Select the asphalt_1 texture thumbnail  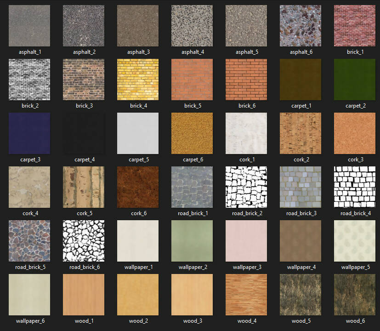pyautogui.click(x=29, y=26)
